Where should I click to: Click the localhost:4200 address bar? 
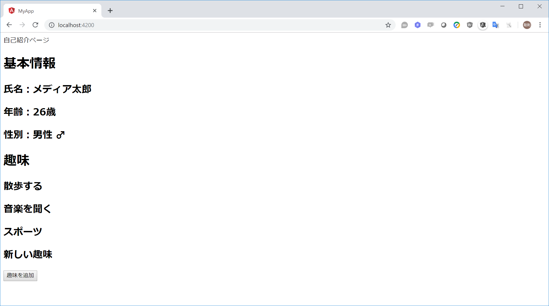point(190,25)
